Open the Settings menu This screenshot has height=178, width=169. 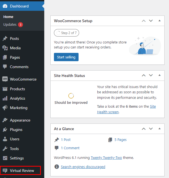tap(17, 158)
